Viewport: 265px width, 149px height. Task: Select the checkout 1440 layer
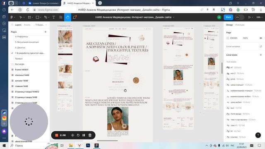coord(22,75)
